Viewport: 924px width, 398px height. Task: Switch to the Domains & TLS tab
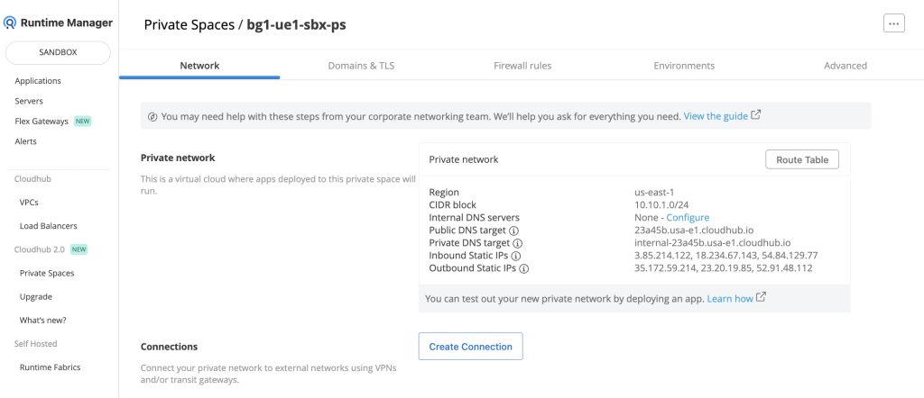(361, 66)
